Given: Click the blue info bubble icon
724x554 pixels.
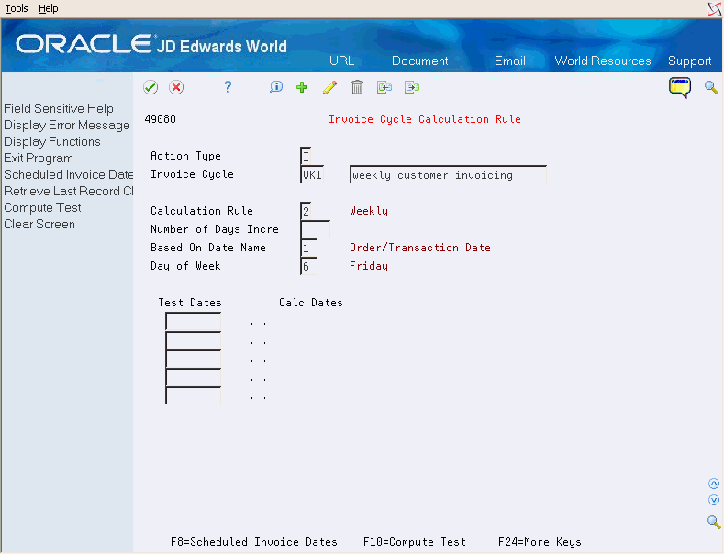Looking at the screenshot, I should [x=276, y=87].
